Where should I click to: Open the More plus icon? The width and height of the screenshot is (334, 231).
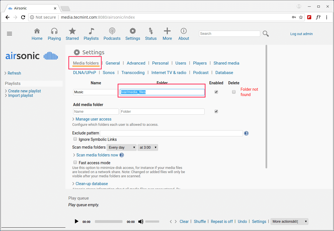tap(167, 31)
